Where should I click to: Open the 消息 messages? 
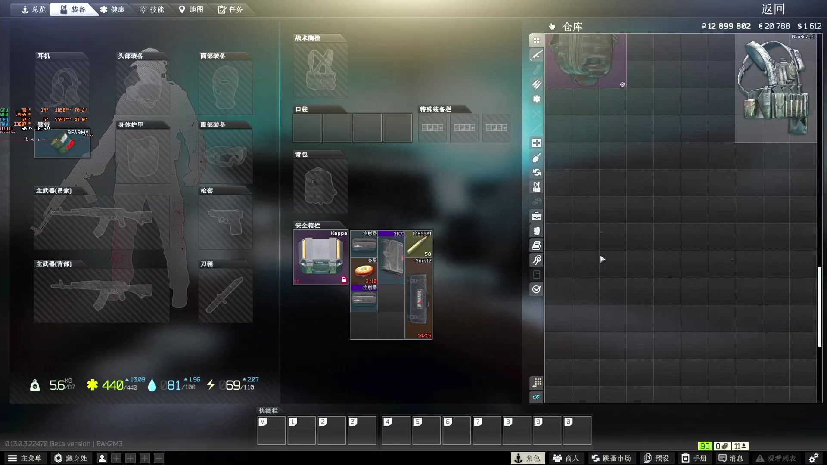coord(731,458)
